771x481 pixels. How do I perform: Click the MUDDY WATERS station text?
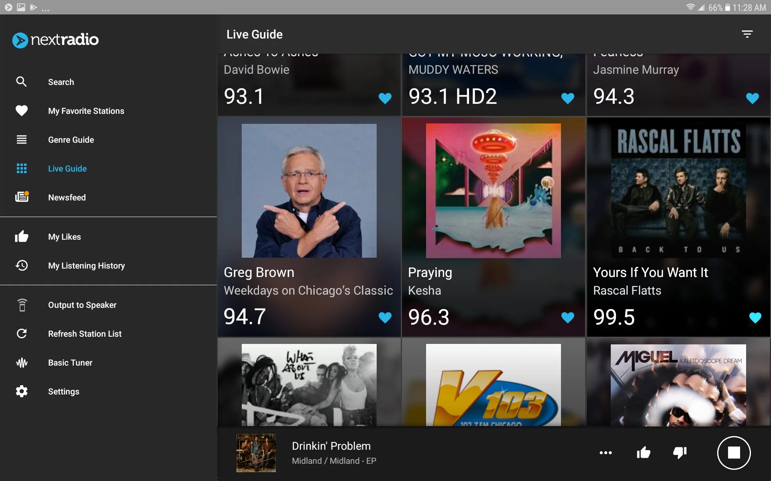tap(453, 70)
